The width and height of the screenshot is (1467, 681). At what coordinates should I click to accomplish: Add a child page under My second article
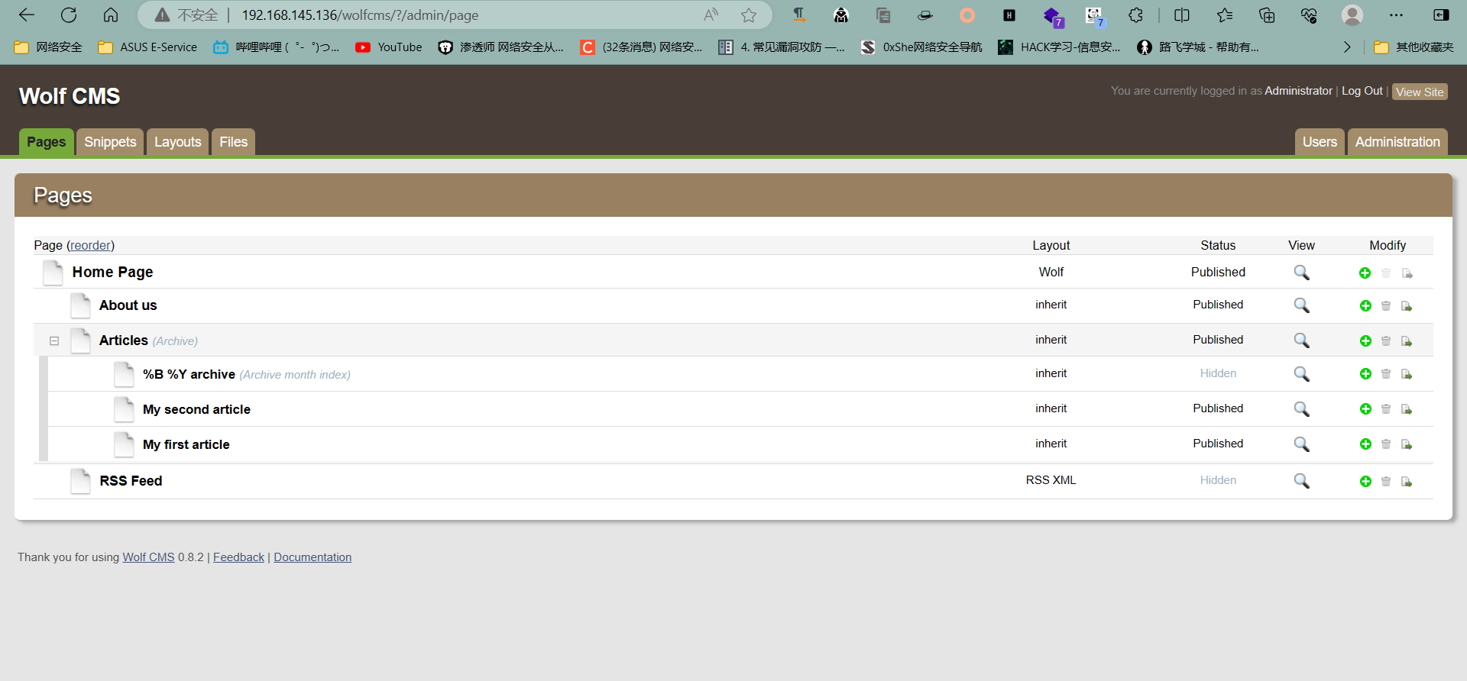(x=1365, y=409)
